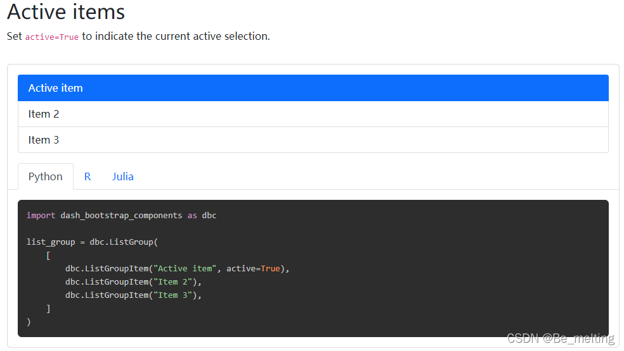Click the list_group = dbc.ListGroup( line
The width and height of the screenshot is (624, 351).
click(x=92, y=242)
